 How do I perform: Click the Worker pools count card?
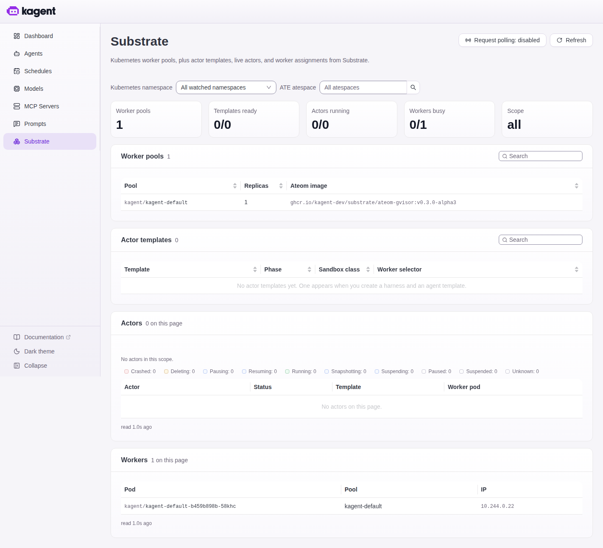(x=156, y=119)
